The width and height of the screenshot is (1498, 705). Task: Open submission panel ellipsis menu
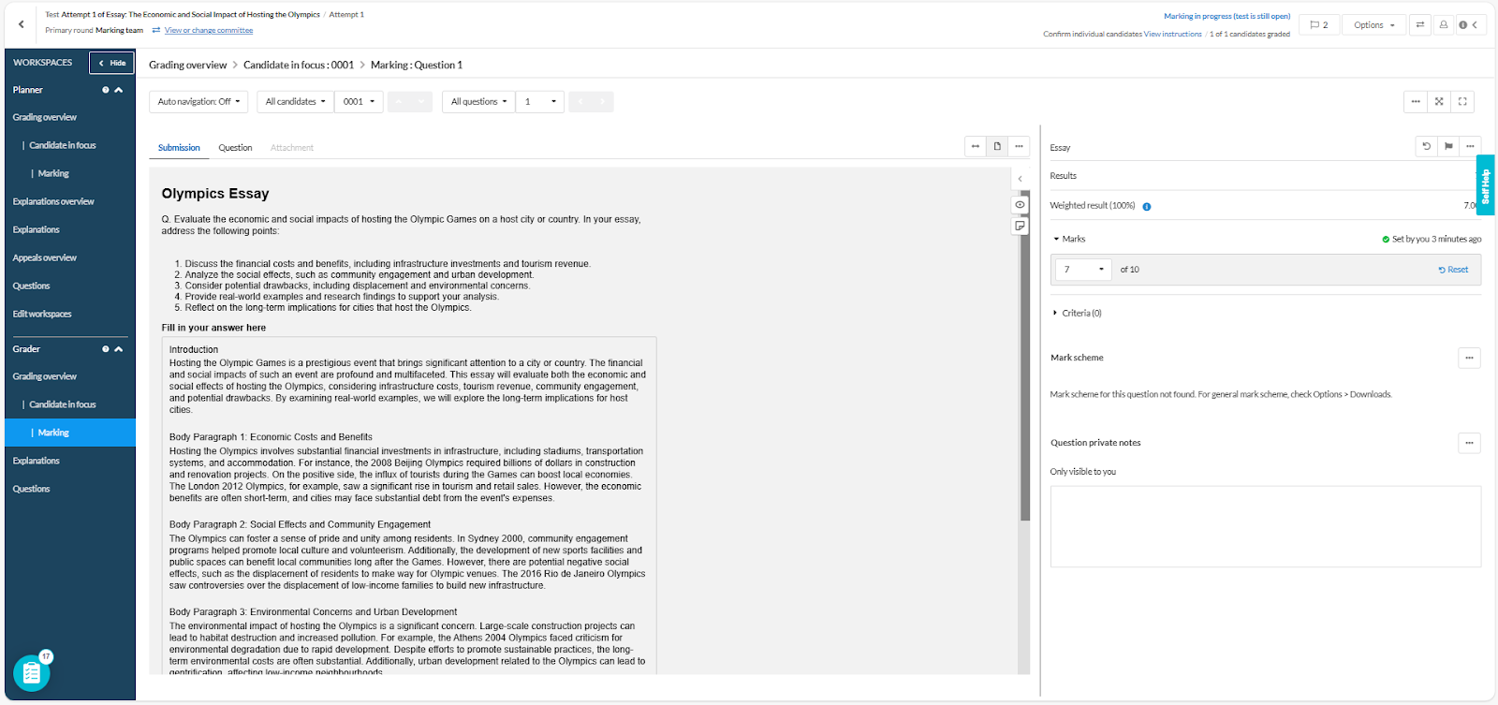point(1019,146)
